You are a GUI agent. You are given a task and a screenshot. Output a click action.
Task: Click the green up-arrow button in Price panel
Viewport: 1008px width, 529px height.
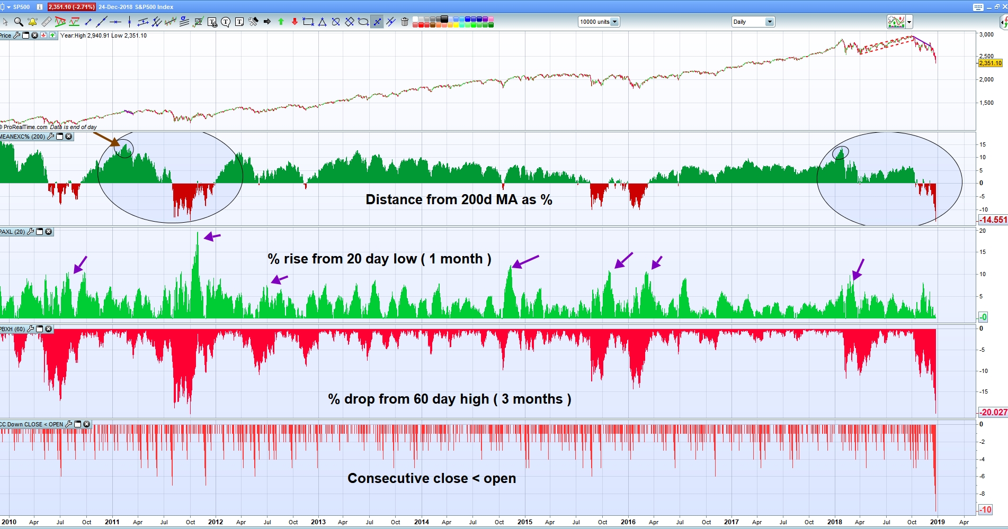[x=52, y=35]
